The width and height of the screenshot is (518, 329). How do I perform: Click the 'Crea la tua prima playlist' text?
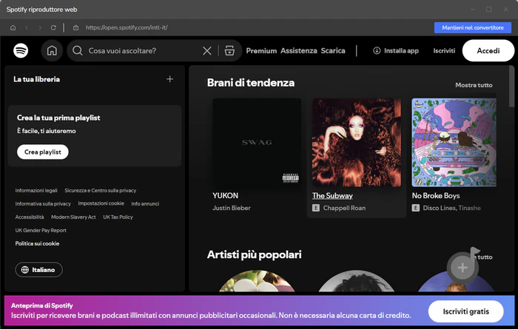58,118
